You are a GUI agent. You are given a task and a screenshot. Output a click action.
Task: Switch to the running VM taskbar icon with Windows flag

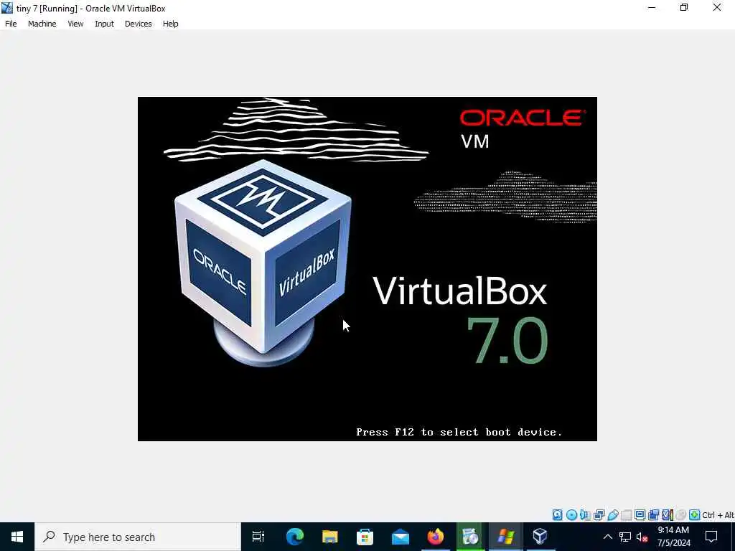[505, 537]
